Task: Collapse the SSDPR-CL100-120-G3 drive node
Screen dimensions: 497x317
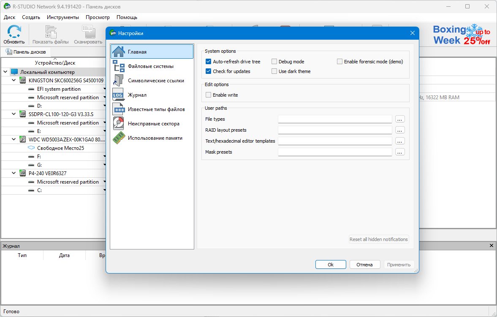Action: tap(14, 114)
